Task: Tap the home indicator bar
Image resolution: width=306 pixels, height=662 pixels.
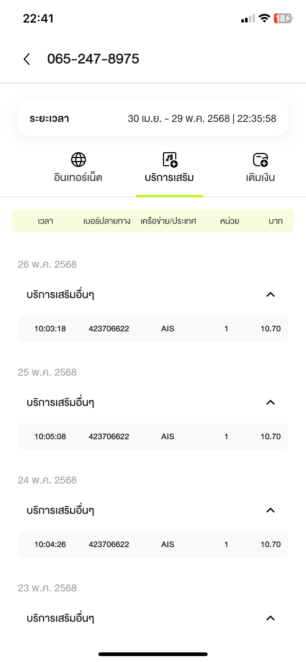Action: [153, 654]
